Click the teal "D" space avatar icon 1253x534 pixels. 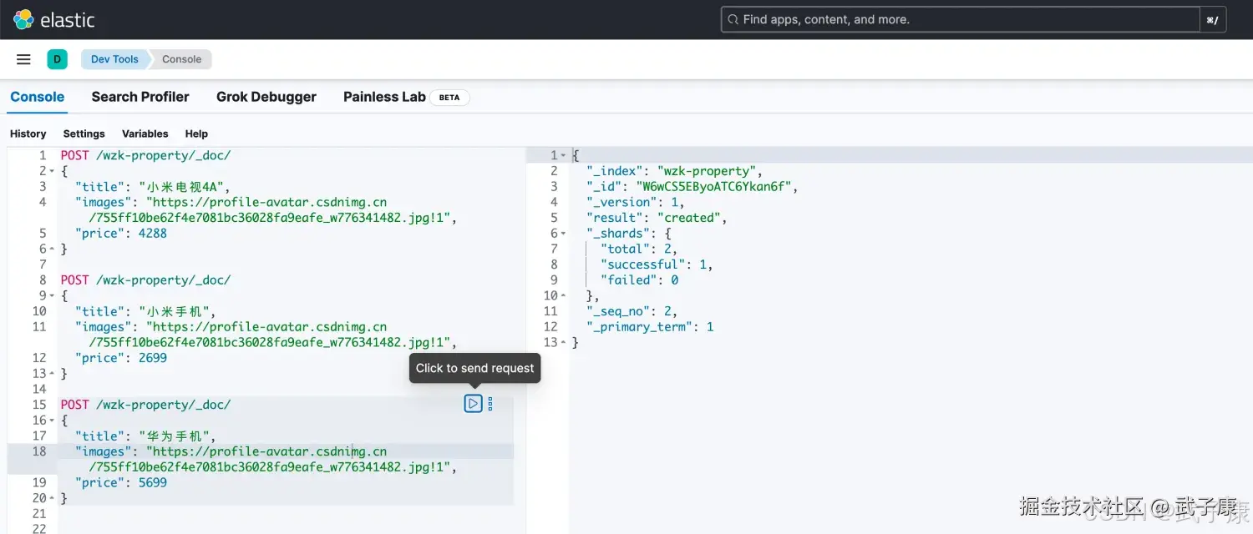click(57, 58)
